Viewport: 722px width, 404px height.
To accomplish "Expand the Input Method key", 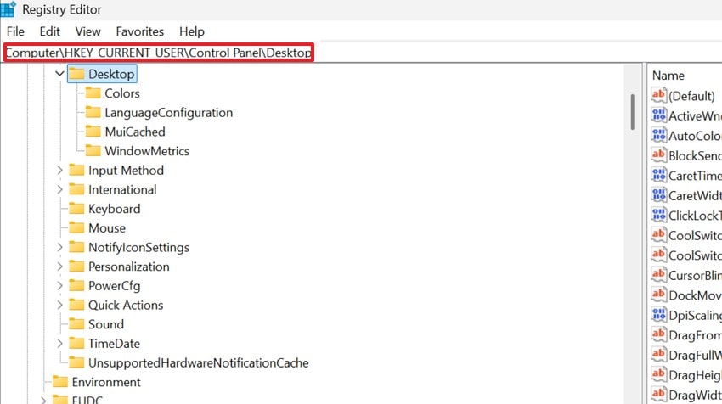I will point(59,171).
